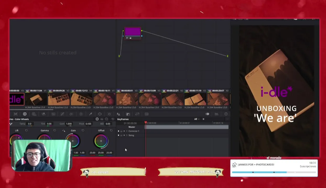
Task: Open the 3D stereo palette icon
Action: click(x=147, y=114)
